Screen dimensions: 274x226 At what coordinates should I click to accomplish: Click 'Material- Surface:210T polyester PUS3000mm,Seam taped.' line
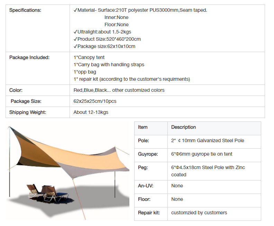140,10
